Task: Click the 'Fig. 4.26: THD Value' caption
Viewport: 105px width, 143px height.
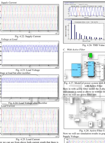Action: (x=93, y=45)
